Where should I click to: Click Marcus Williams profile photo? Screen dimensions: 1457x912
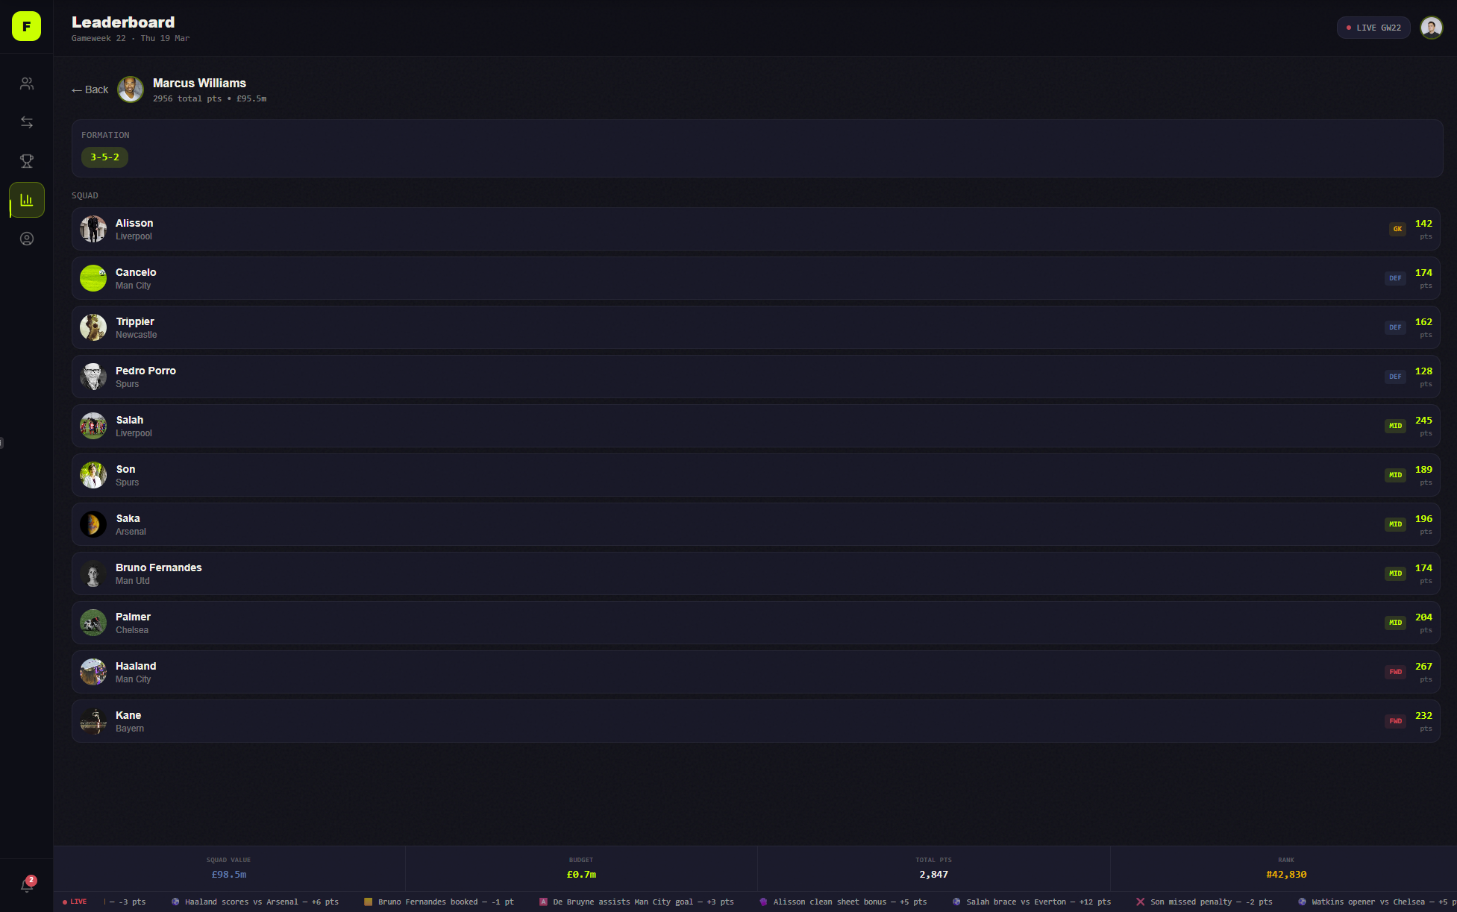131,89
